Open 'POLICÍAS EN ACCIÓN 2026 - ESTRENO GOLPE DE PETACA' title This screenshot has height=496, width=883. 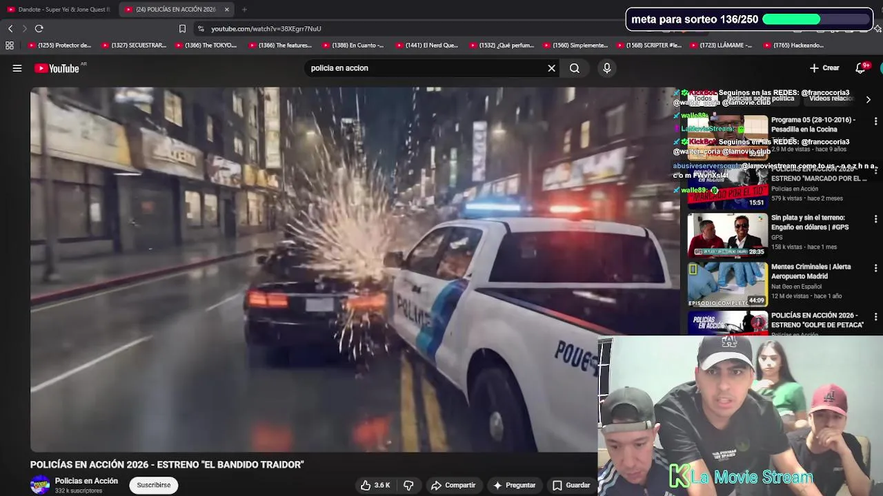click(x=817, y=320)
